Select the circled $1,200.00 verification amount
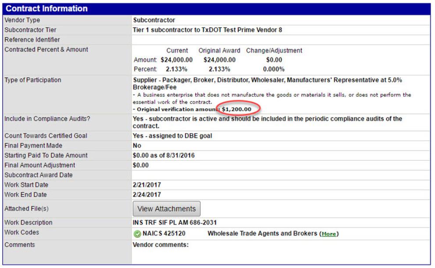Screen dimensions: 435x268 click(236, 109)
